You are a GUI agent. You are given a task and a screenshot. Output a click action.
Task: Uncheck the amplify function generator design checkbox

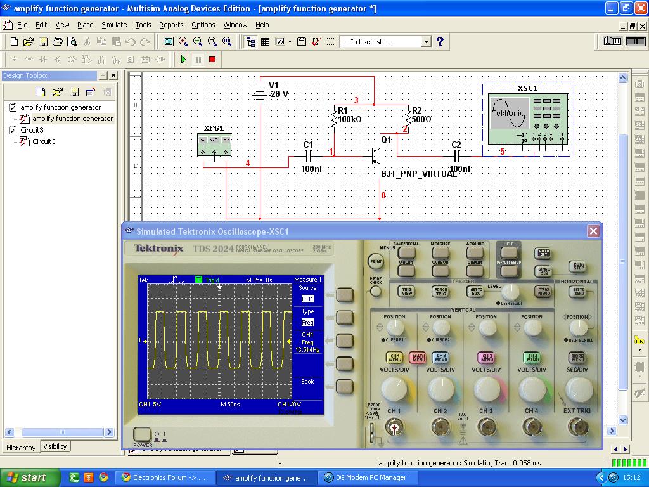13,107
